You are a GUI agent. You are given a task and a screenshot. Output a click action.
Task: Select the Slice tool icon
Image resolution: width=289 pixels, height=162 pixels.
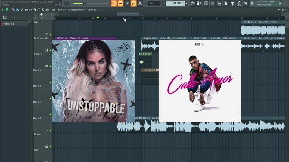tap(35, 10)
